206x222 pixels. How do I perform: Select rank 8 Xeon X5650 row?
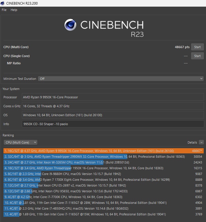click(104, 191)
